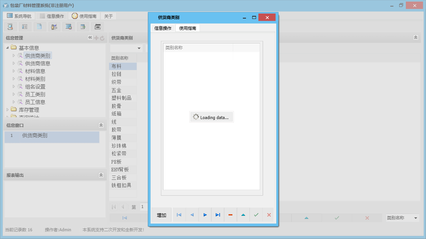Click the red minus delete record button
The height and width of the screenshot is (239, 426).
[x=230, y=215]
